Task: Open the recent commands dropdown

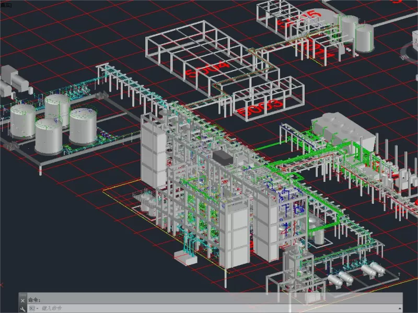Action: (33, 308)
